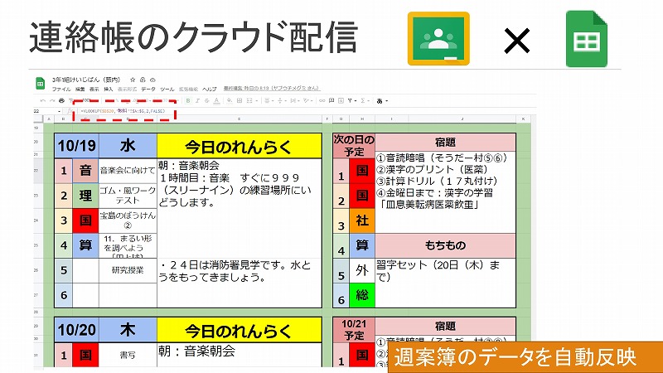Open the 編集 menu
The image size is (663, 373).
[x=80, y=89]
